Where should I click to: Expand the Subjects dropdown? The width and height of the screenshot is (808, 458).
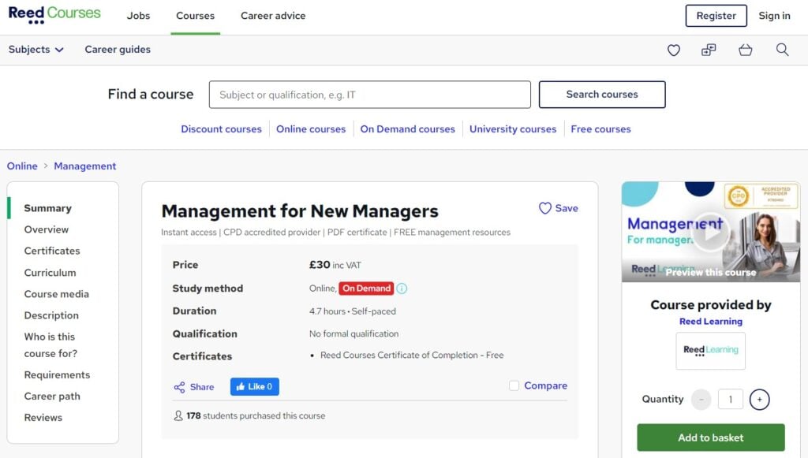pyautogui.click(x=36, y=50)
